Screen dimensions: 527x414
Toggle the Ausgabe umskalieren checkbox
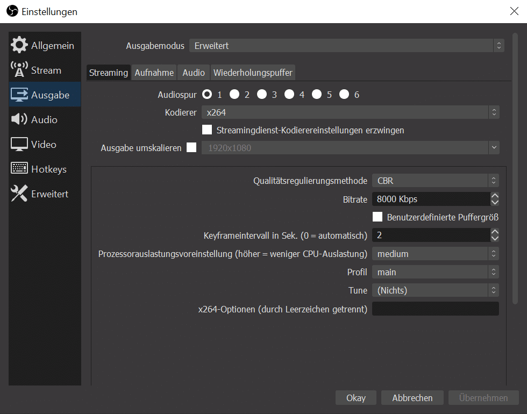tap(191, 148)
